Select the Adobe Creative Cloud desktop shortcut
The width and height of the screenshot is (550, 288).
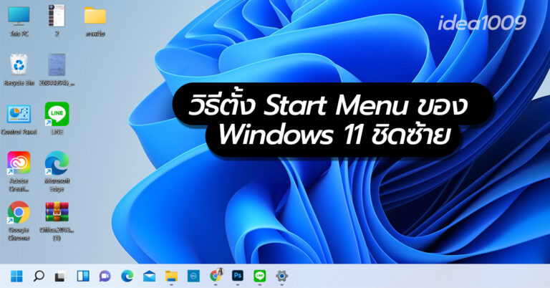18,164
